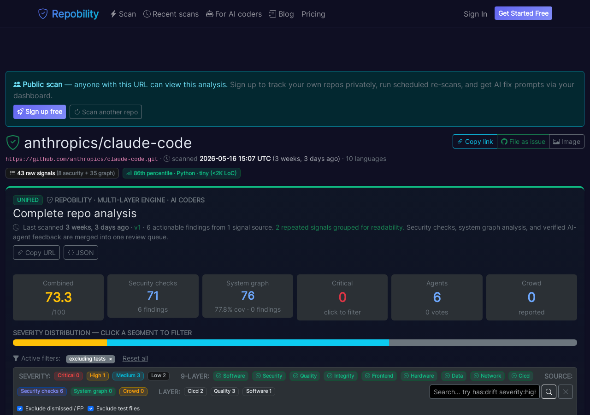The height and width of the screenshot is (415, 590).
Task: Click cyan segment of severity bar
Action: [x=248, y=343]
